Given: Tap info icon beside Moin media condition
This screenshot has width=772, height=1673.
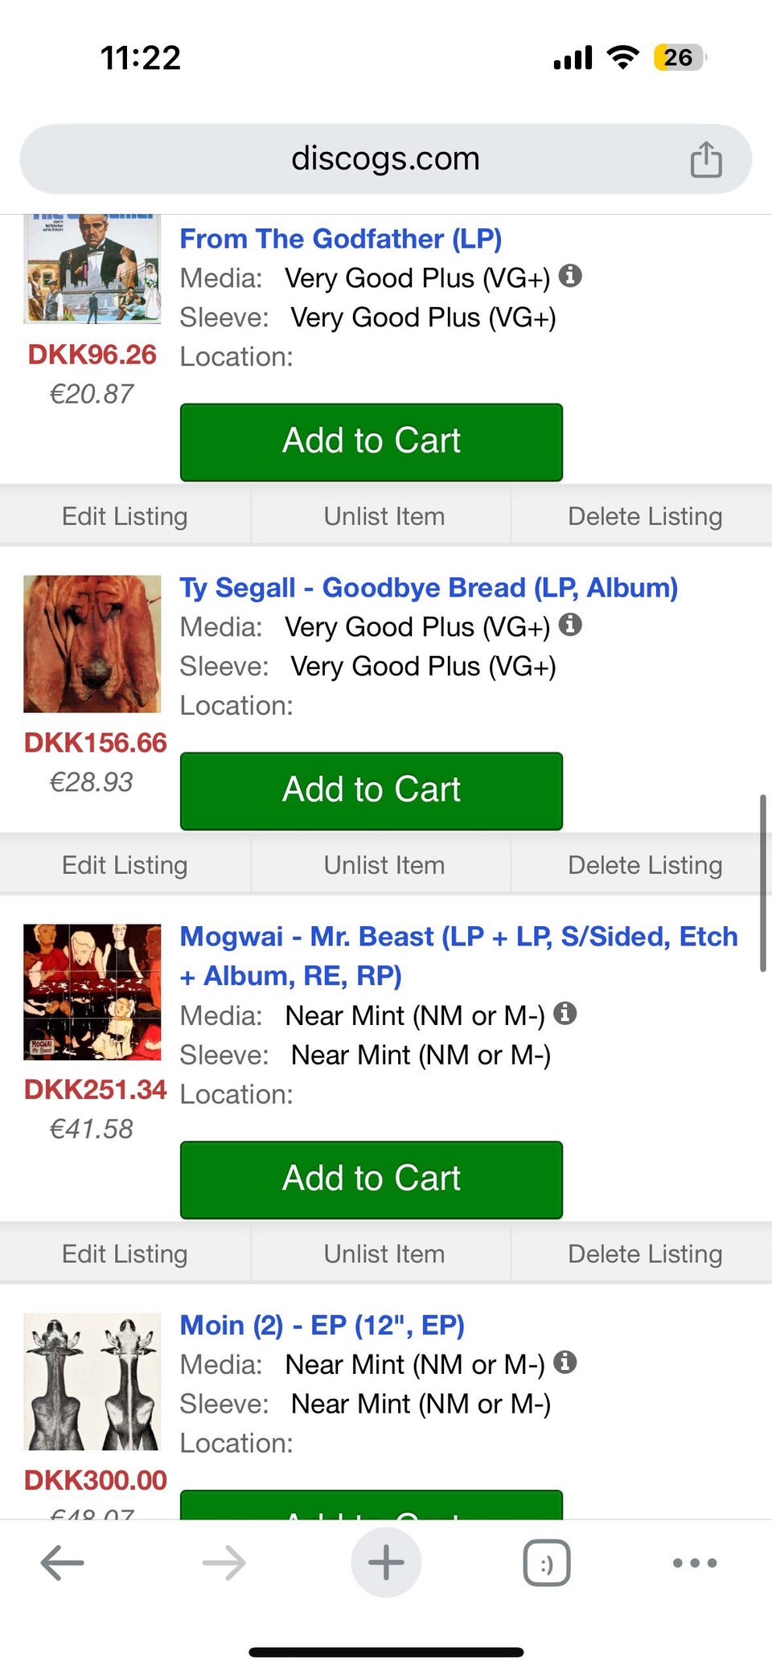Looking at the screenshot, I should (565, 1362).
